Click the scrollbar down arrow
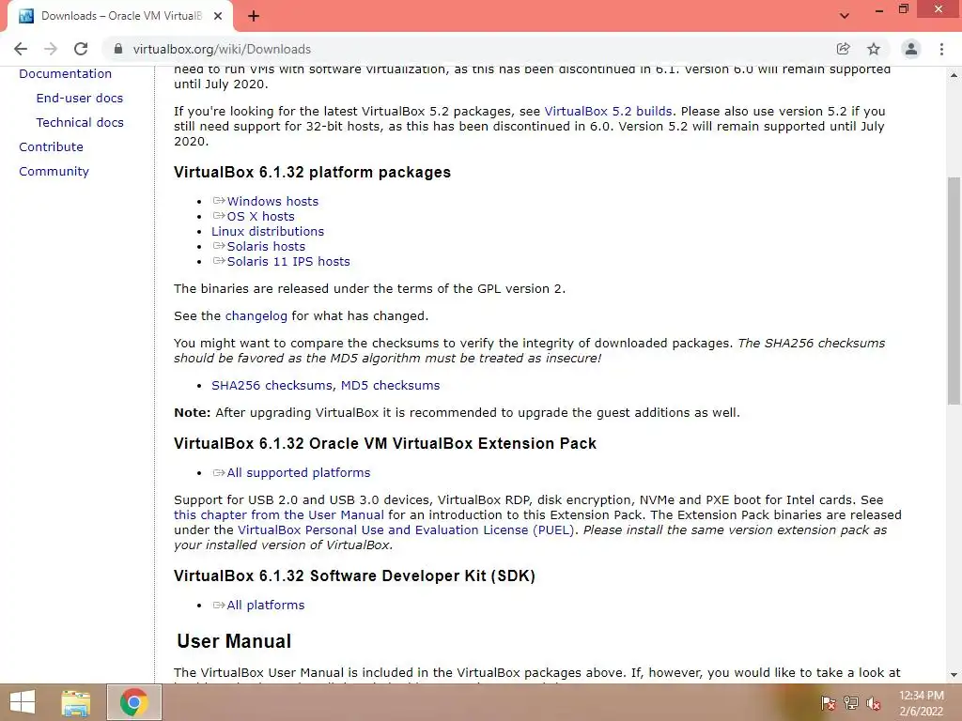The image size is (962, 721). click(954, 675)
